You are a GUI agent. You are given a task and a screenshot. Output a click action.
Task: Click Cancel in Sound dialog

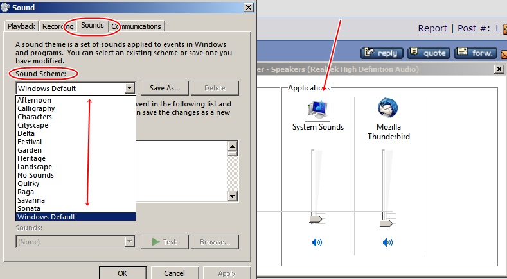coord(174,273)
